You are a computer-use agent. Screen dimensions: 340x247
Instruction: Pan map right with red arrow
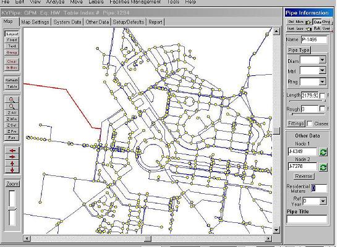point(12,157)
